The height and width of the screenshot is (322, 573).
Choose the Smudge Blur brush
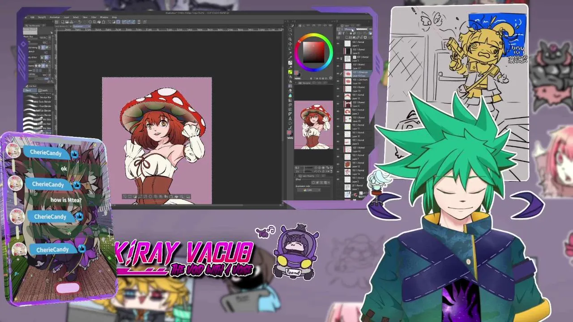pyautogui.click(x=38, y=97)
